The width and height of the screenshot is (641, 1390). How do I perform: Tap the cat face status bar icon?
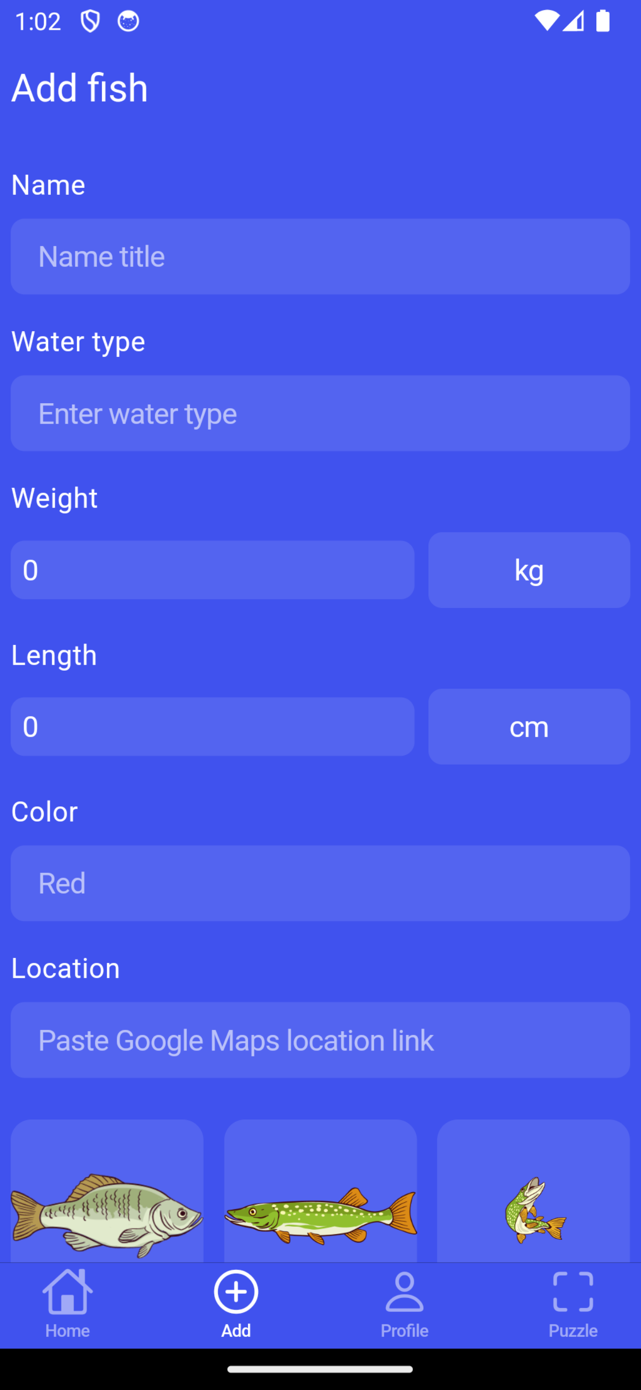click(128, 21)
